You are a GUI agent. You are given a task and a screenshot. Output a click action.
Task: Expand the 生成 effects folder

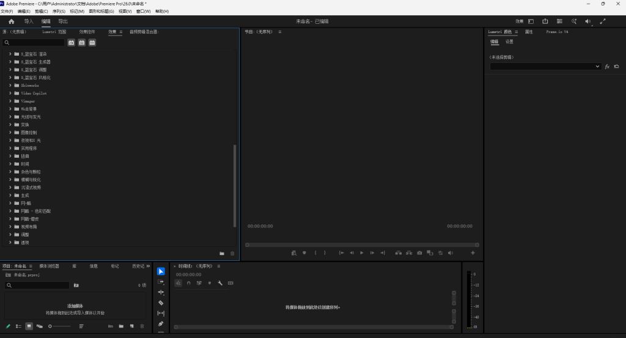(10, 195)
